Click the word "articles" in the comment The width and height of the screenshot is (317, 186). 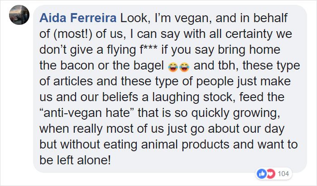[73, 81]
